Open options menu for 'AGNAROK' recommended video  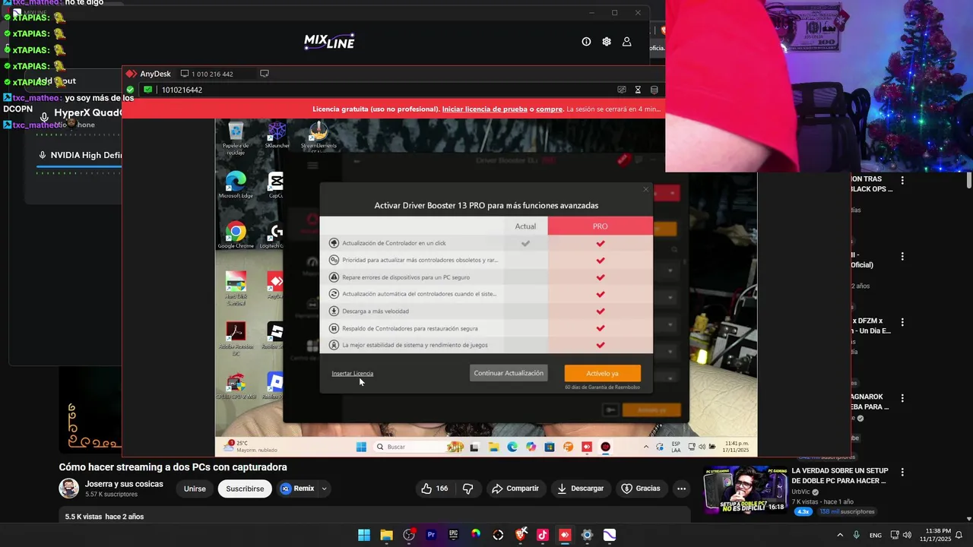[x=902, y=398]
